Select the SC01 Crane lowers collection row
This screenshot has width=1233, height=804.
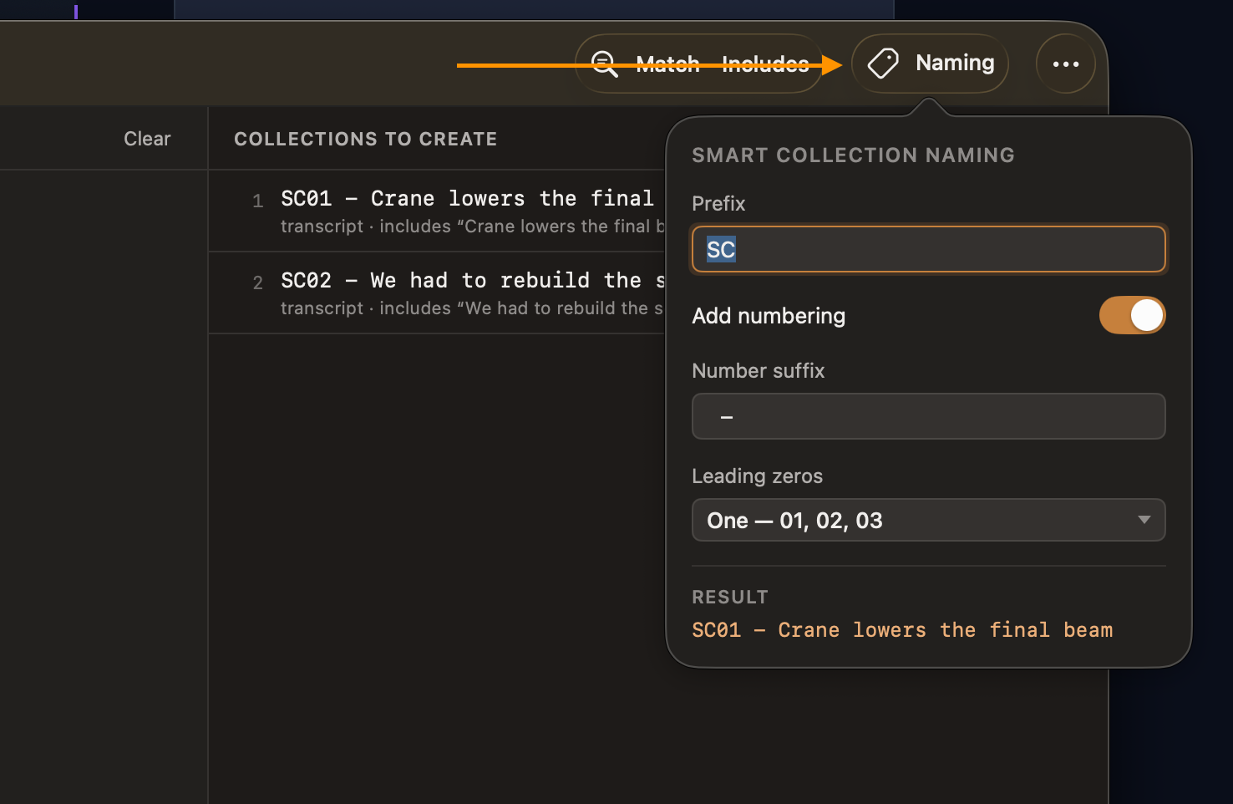[x=438, y=211]
